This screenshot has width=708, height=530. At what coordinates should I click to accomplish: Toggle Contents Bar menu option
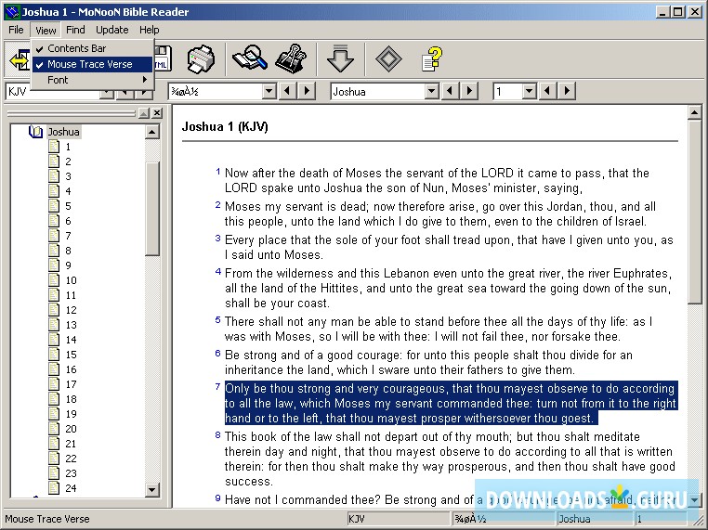[92, 48]
